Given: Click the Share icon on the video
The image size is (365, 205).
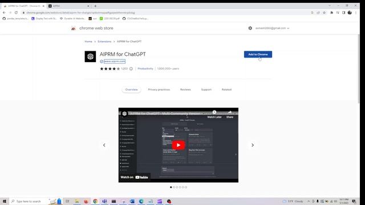Looking at the screenshot, I should [230, 114].
